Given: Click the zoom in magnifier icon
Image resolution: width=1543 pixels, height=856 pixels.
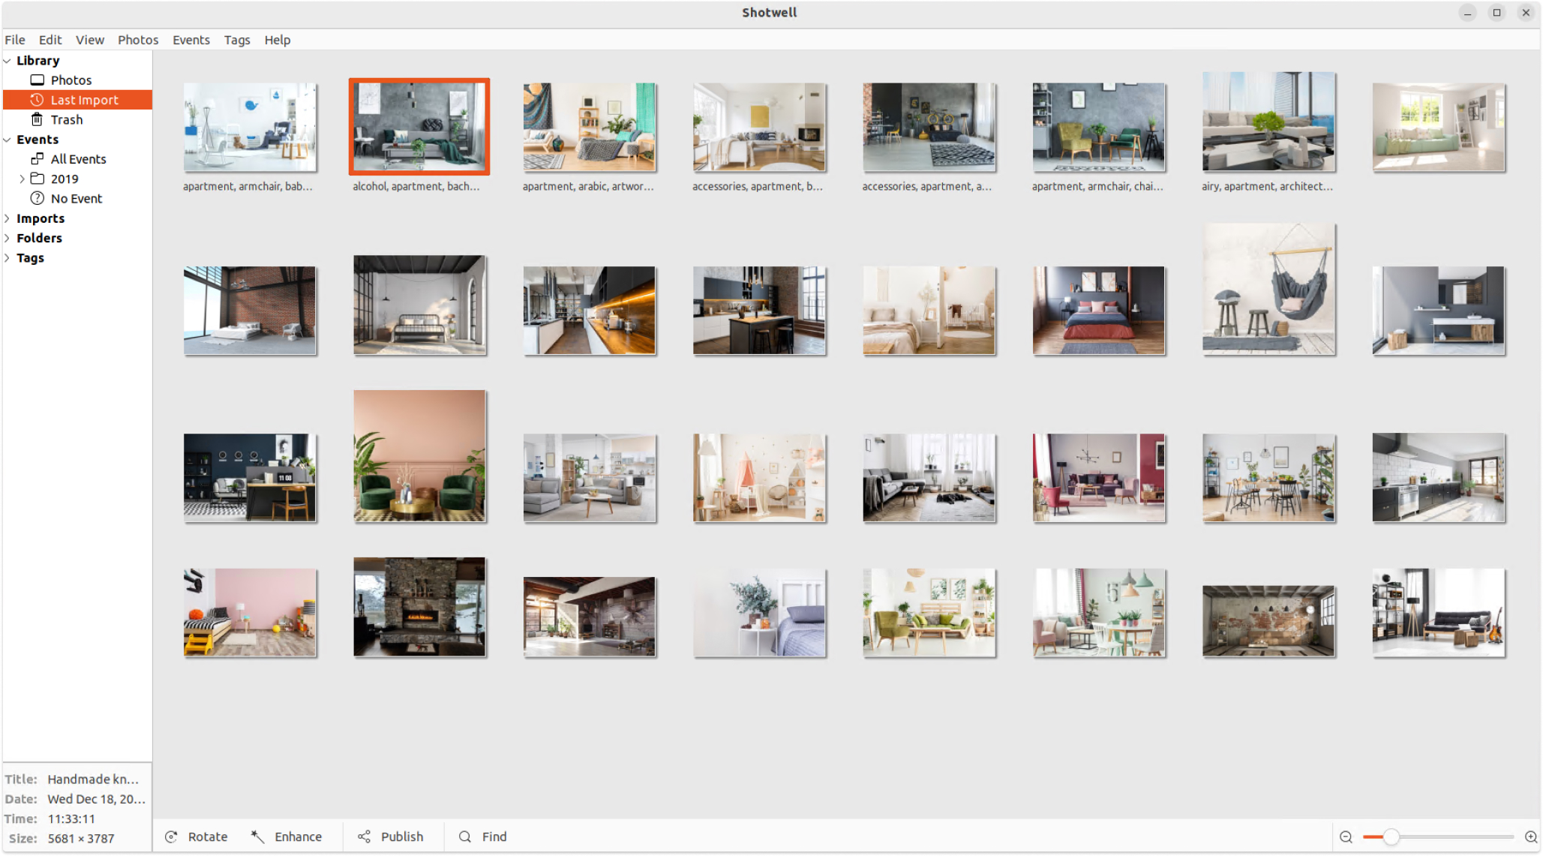Looking at the screenshot, I should 1530,836.
